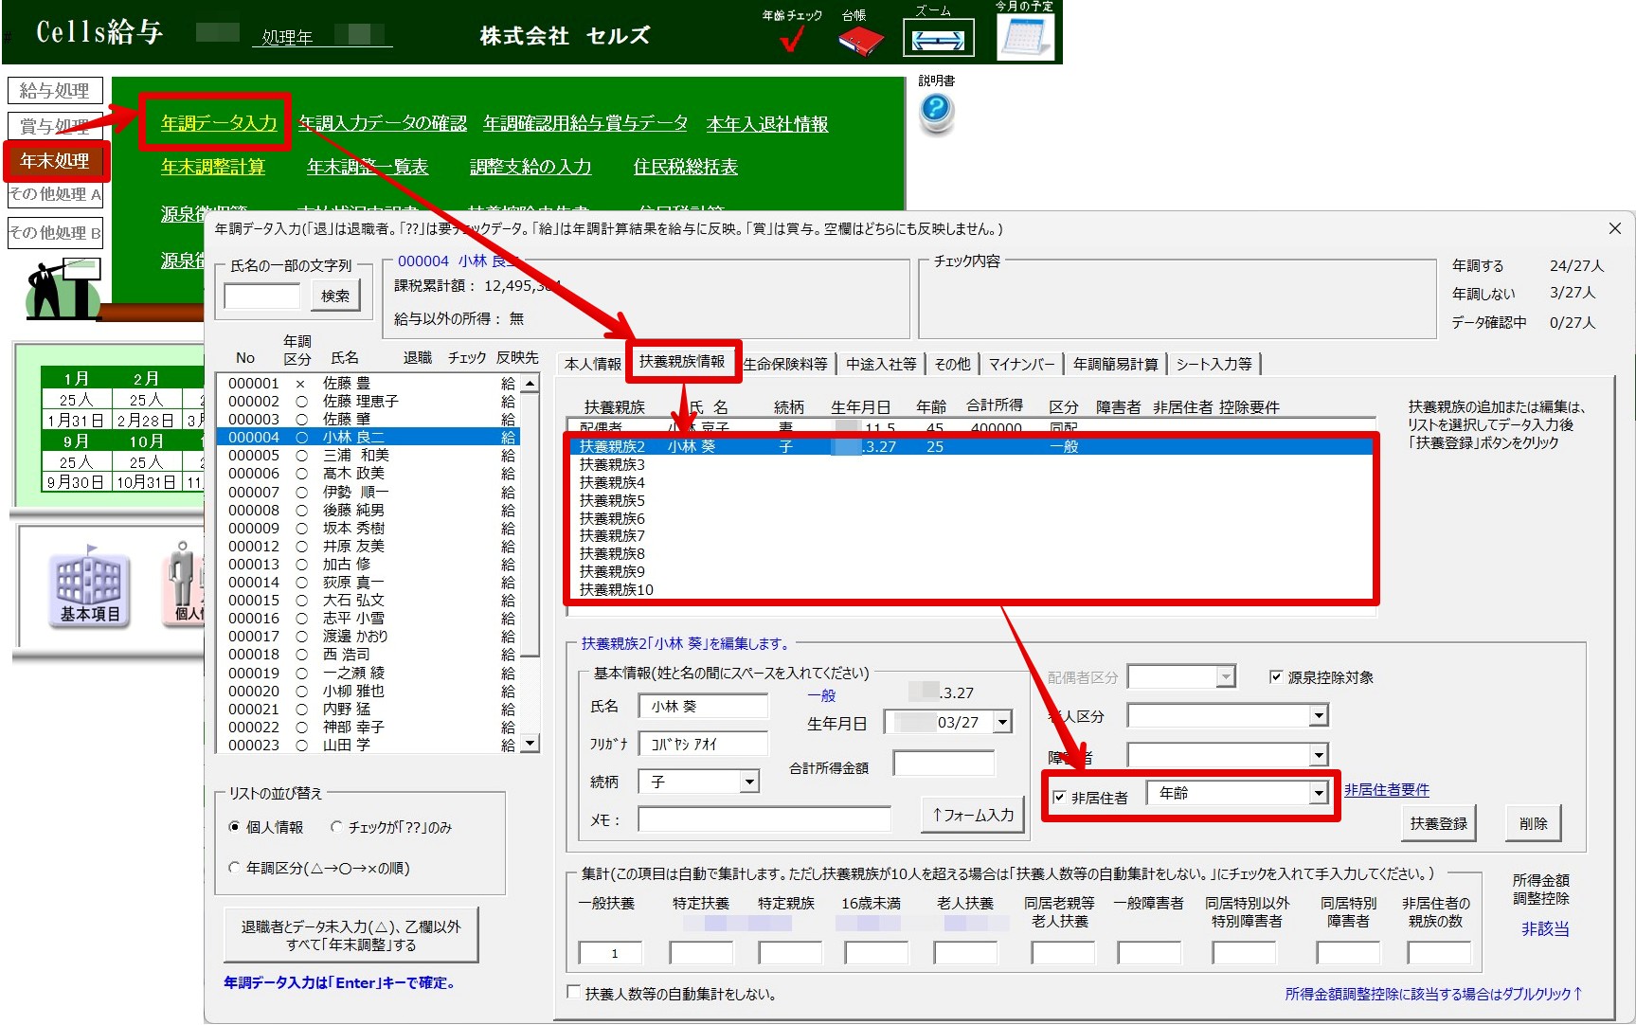Expand the 非居住者 年齢 dropdown

click(x=1318, y=793)
